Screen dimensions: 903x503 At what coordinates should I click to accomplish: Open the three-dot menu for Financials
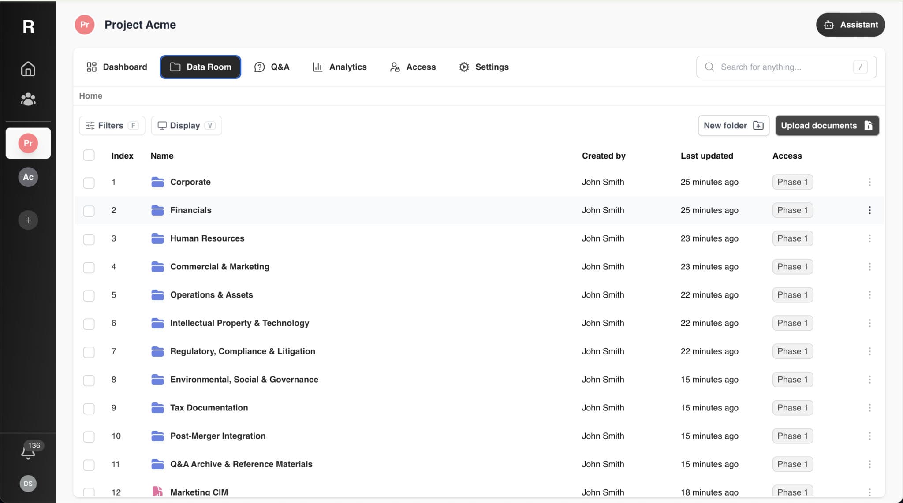pyautogui.click(x=869, y=210)
